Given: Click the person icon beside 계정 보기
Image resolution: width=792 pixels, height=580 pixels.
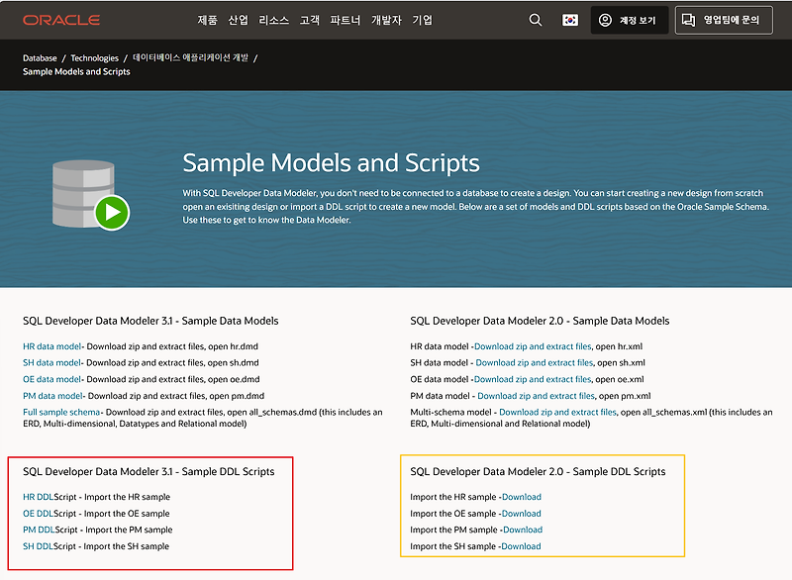Looking at the screenshot, I should click(604, 20).
